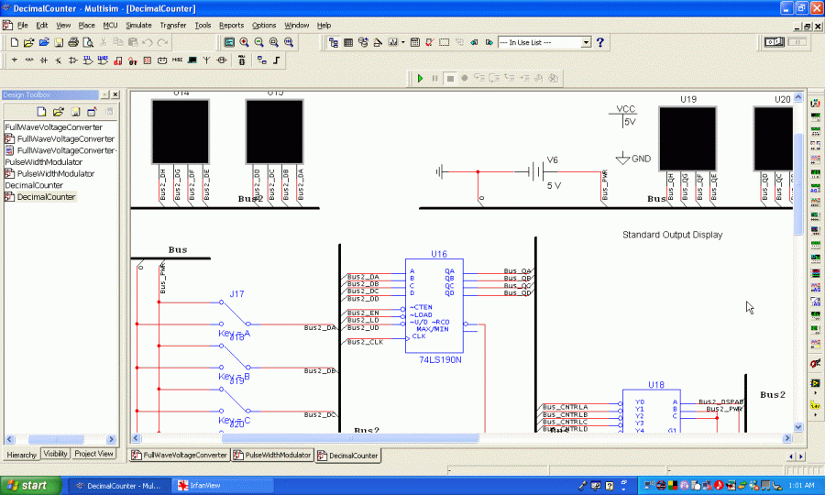Place a TTL logic component
The height and width of the screenshot is (495, 825).
(x=88, y=60)
